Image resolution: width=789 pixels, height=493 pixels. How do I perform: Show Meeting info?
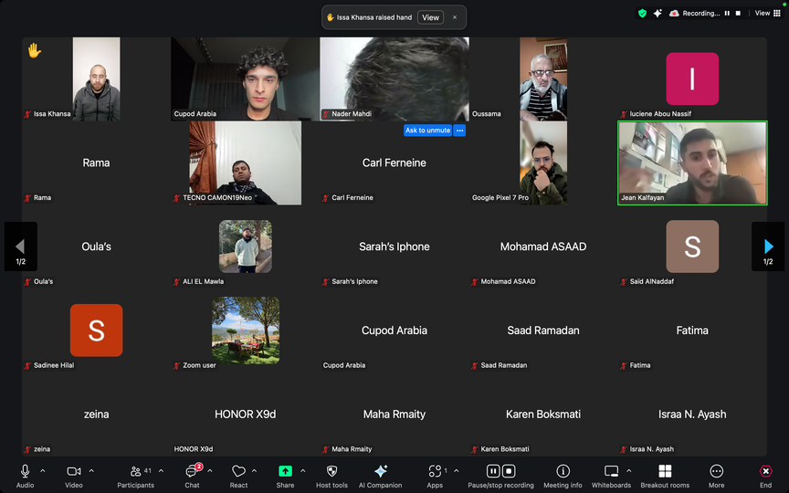[x=563, y=477]
